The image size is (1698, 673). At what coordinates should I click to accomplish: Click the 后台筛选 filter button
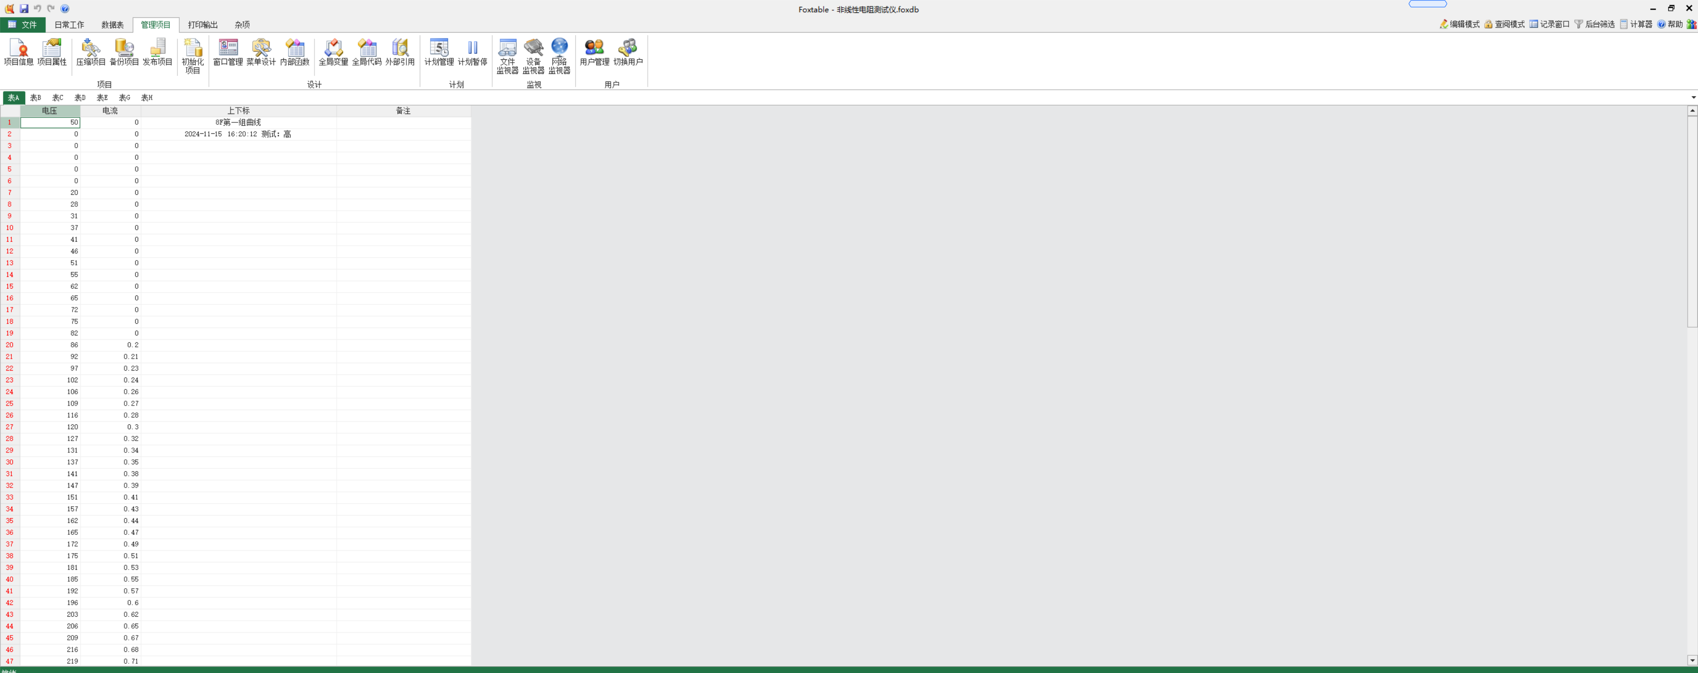pyautogui.click(x=1594, y=24)
